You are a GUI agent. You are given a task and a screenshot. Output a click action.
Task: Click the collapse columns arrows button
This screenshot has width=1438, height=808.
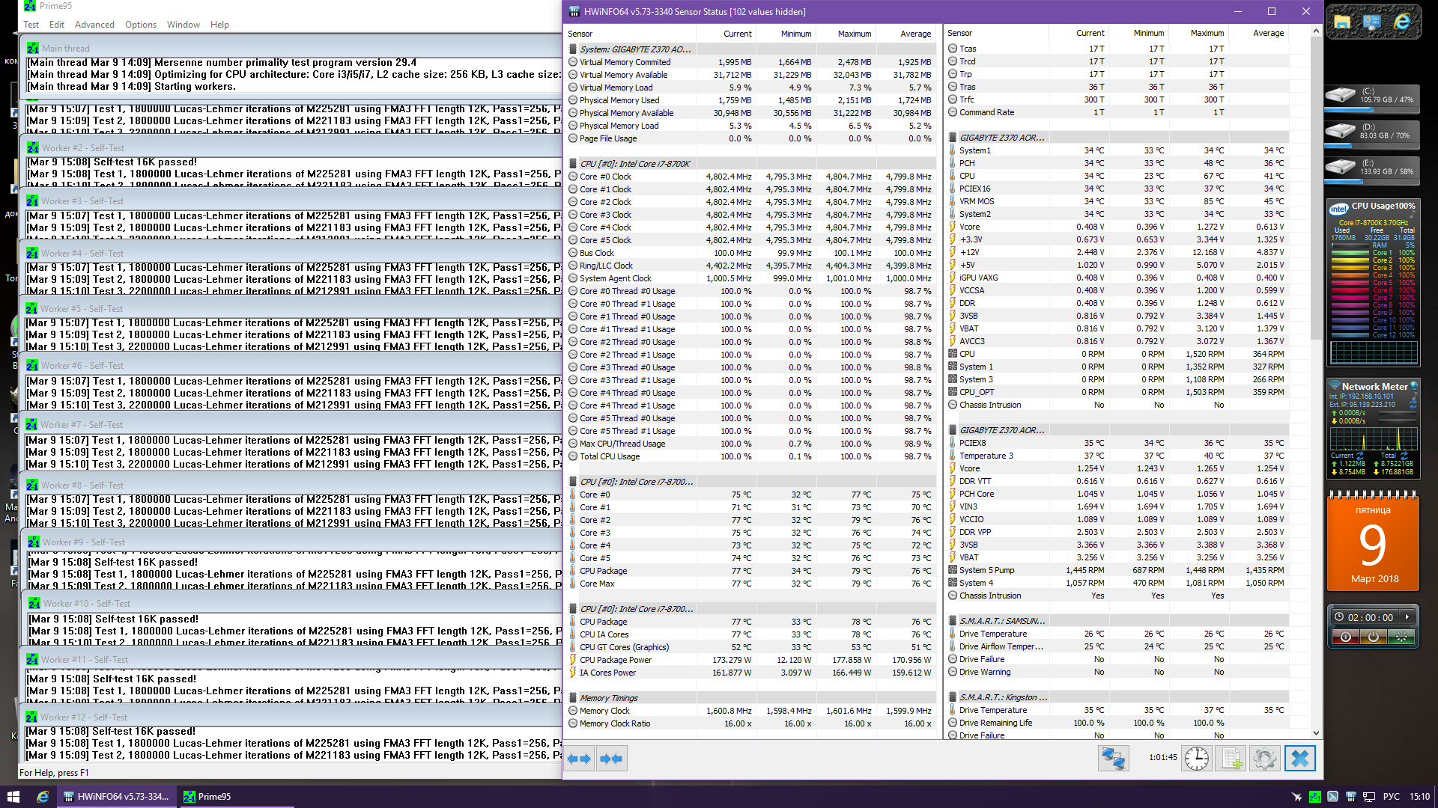tap(611, 759)
